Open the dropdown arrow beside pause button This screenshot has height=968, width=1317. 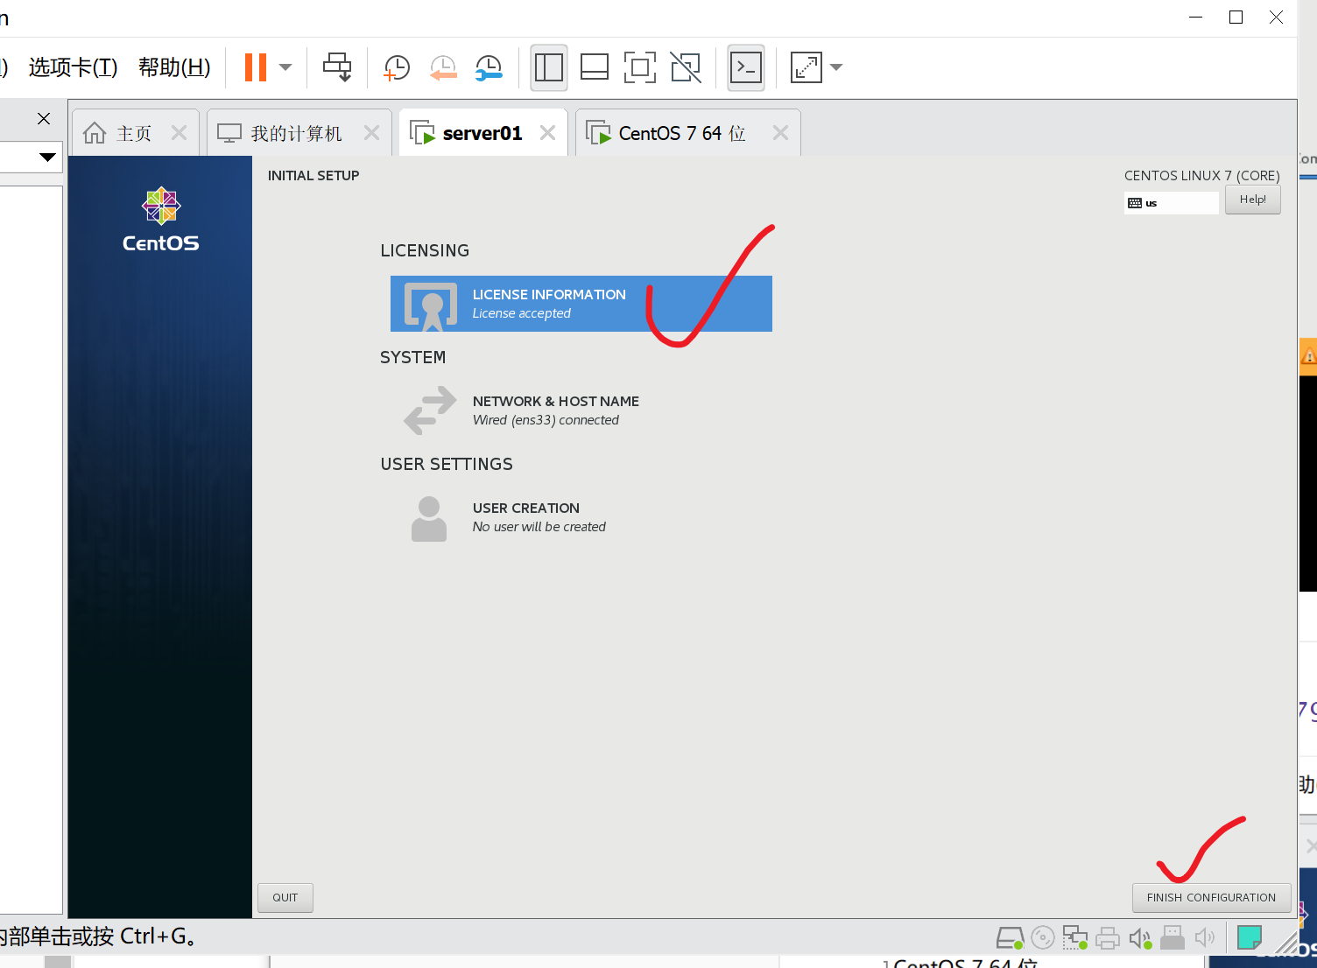285,67
